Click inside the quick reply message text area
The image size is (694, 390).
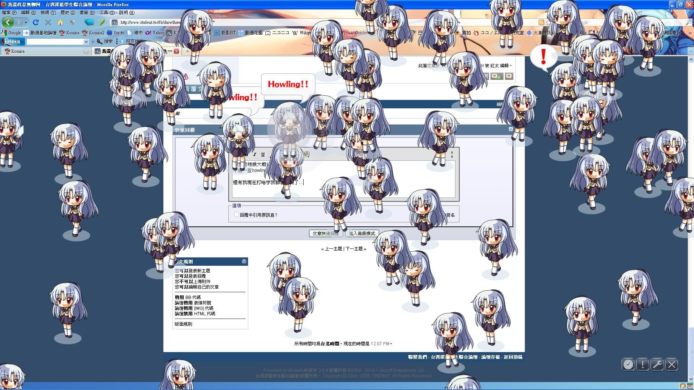click(343, 179)
